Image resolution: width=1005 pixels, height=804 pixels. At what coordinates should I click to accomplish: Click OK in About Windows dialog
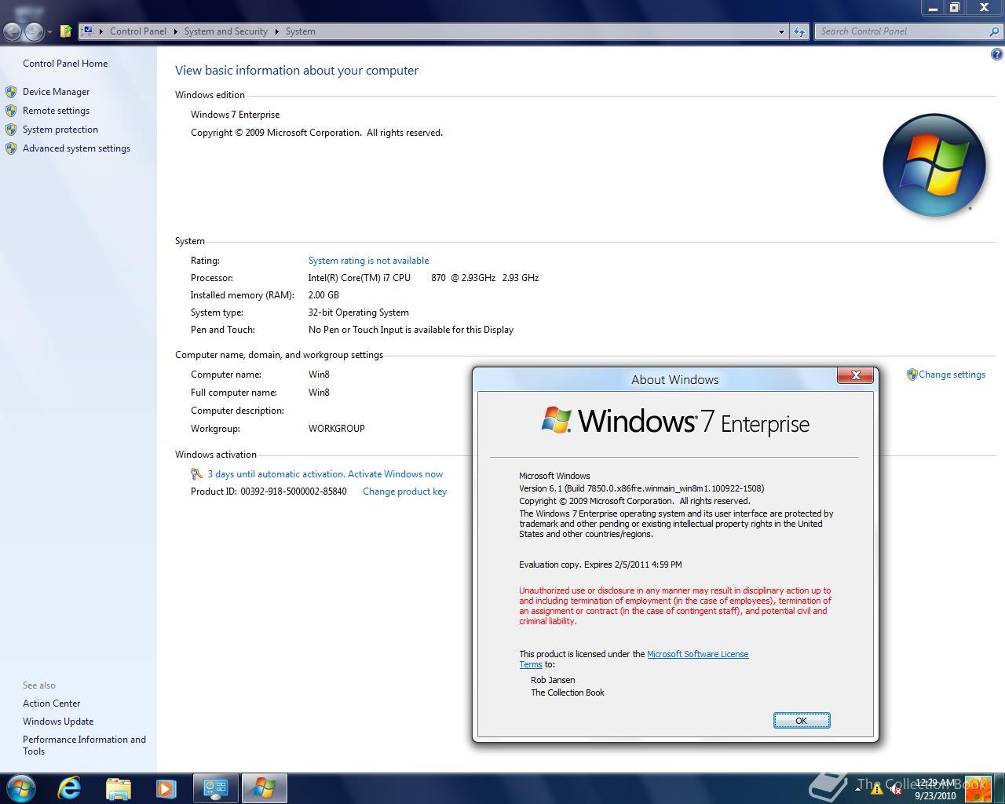pyautogui.click(x=802, y=721)
